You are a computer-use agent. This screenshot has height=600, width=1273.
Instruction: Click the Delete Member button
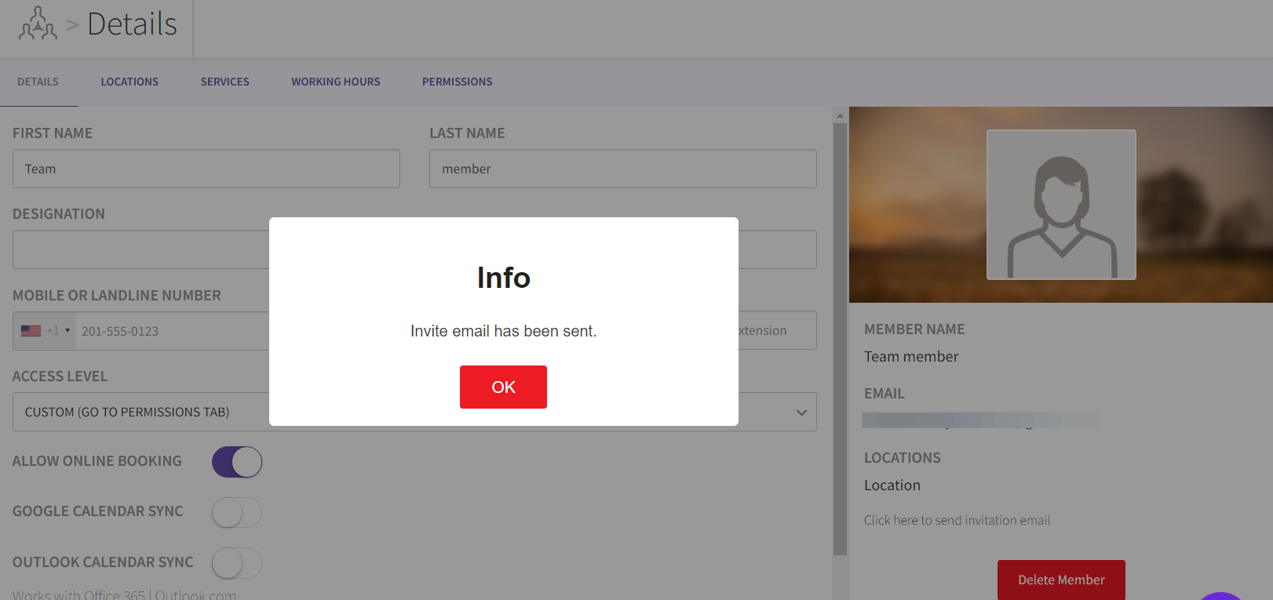pos(1061,580)
